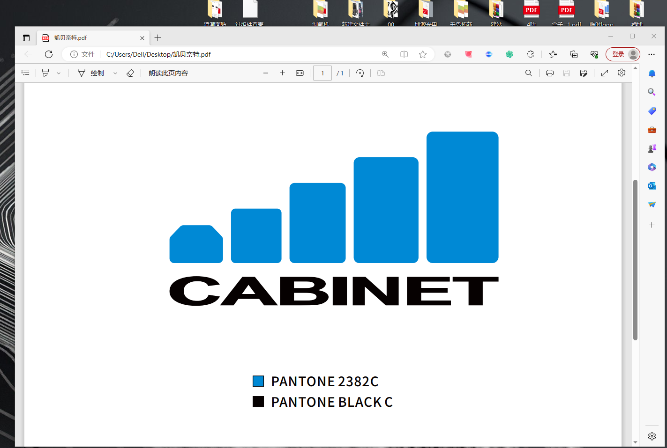Open sidebar search icon
This screenshot has height=448, width=667.
point(652,92)
